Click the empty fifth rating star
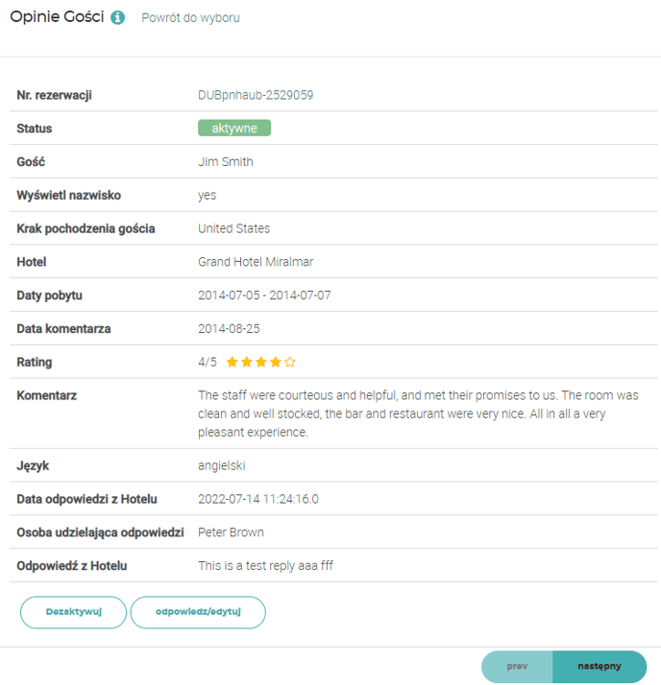 [290, 363]
